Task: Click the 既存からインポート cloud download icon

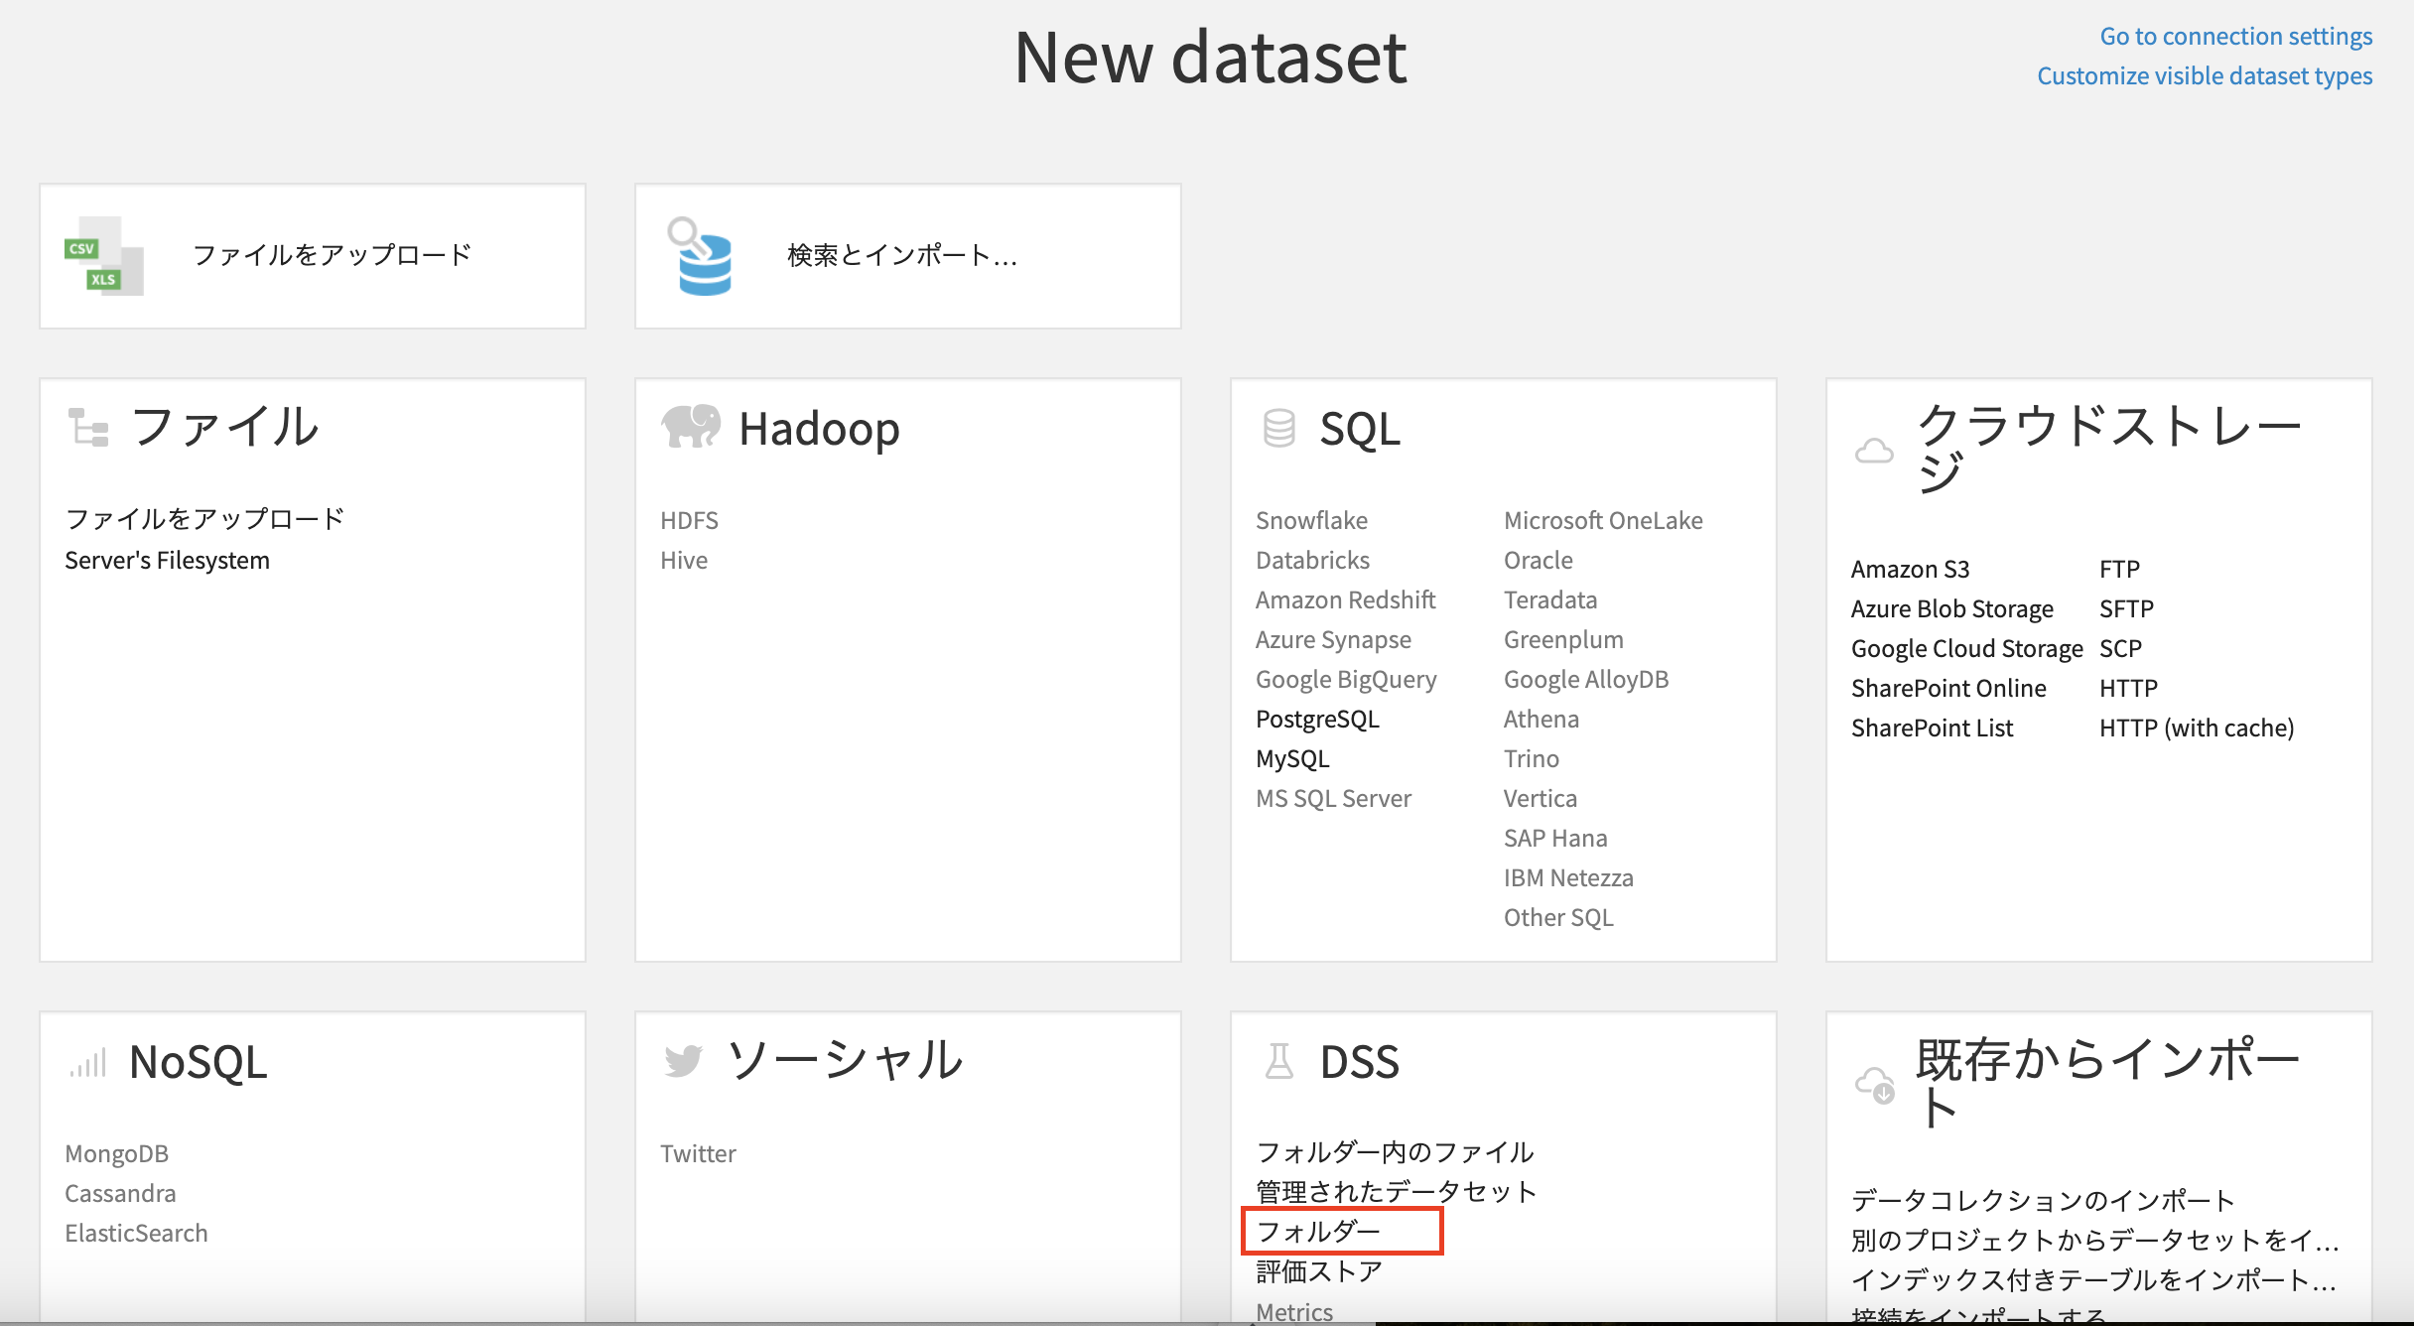Action: click(1874, 1084)
